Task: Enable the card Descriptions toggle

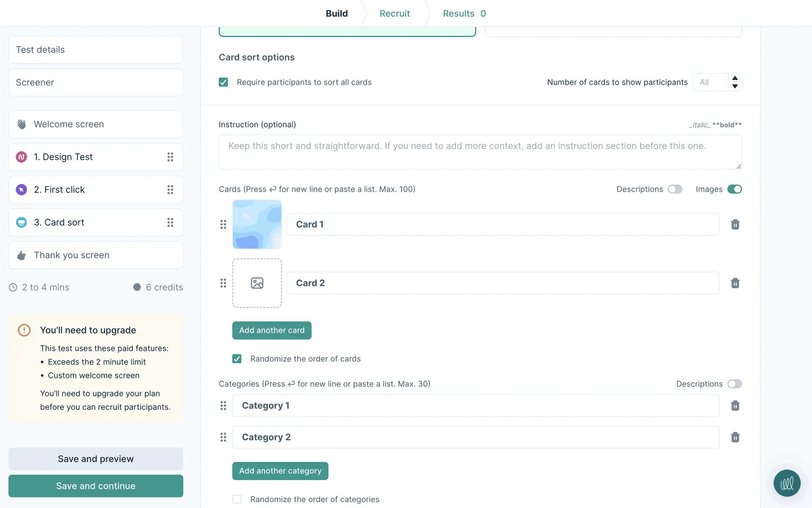Action: pyautogui.click(x=675, y=189)
